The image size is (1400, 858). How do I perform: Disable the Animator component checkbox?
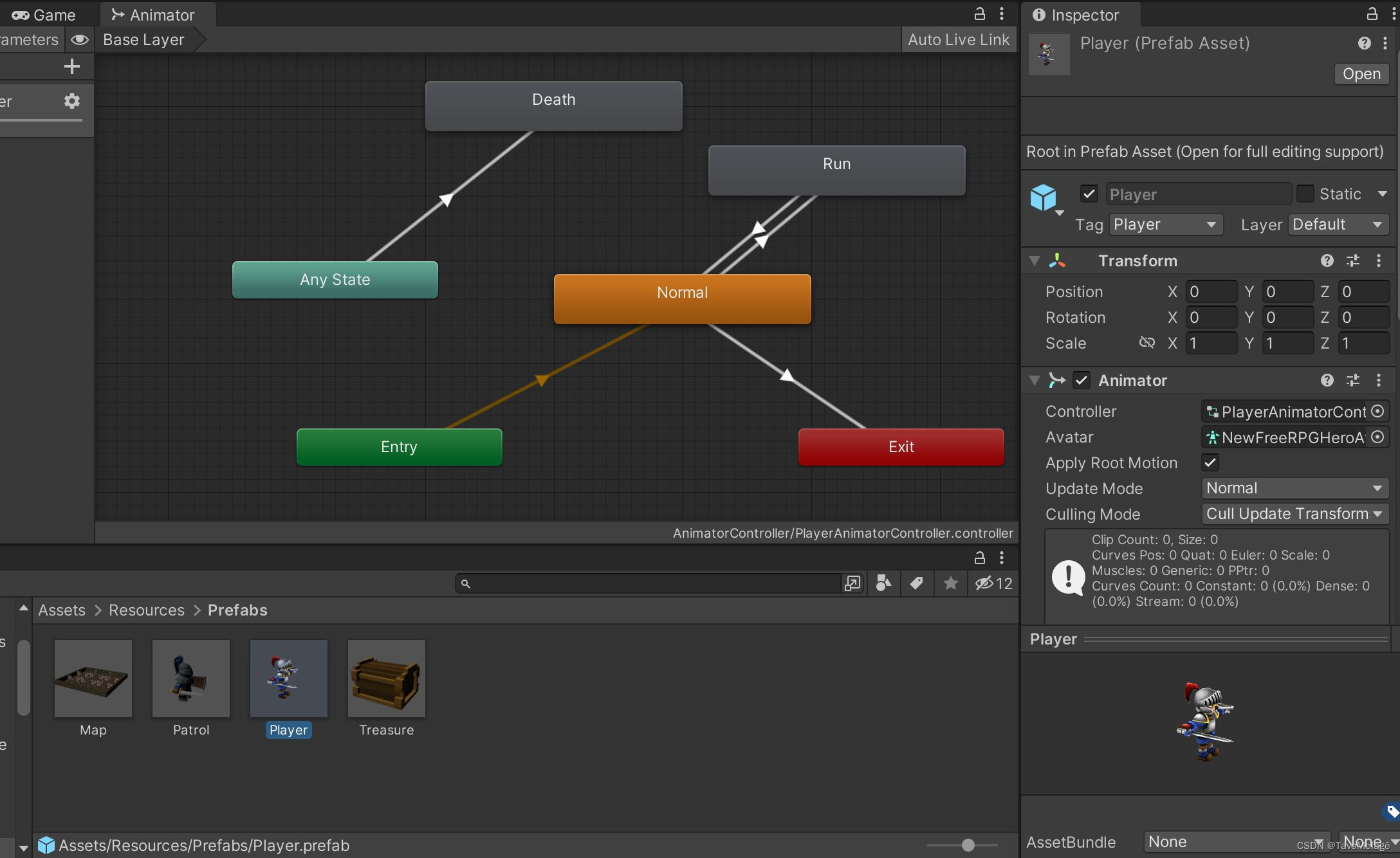[x=1082, y=380]
